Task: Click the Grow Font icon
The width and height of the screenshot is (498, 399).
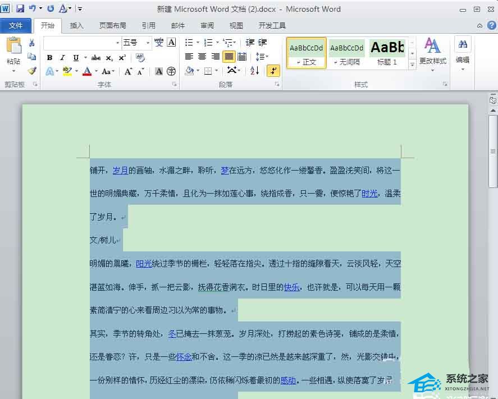Action: tap(128, 71)
